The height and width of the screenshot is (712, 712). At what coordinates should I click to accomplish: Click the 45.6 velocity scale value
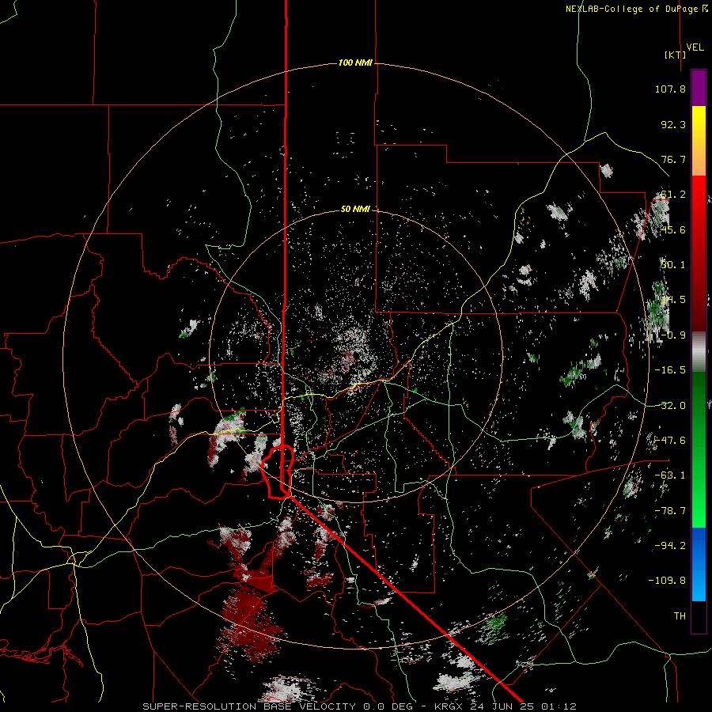(x=673, y=229)
